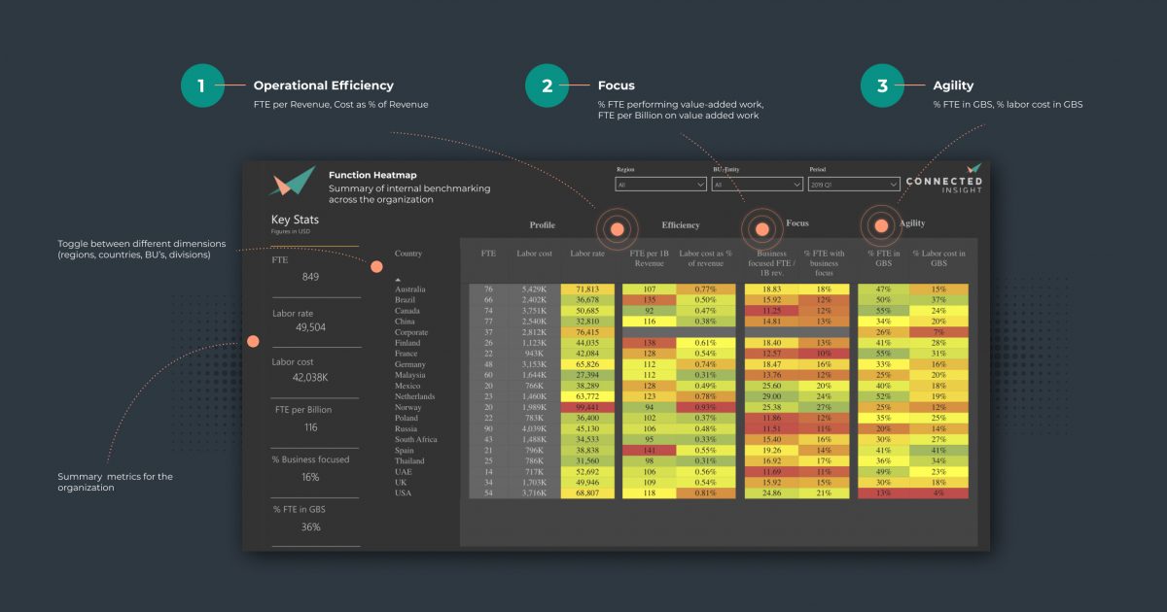The image size is (1167, 612).
Task: Click the orange hotspot beside the Efficiency header
Action: pyautogui.click(x=619, y=229)
